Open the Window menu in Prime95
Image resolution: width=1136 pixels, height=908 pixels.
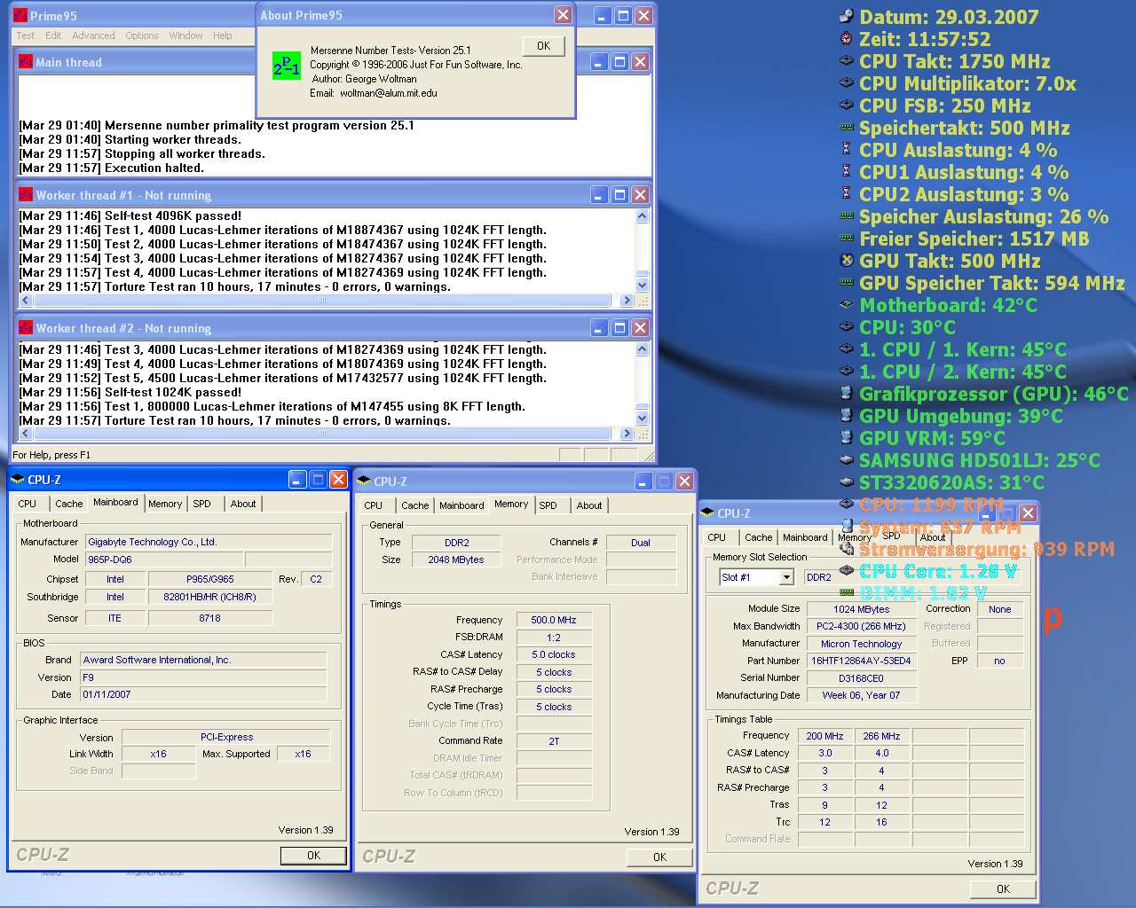coord(185,35)
